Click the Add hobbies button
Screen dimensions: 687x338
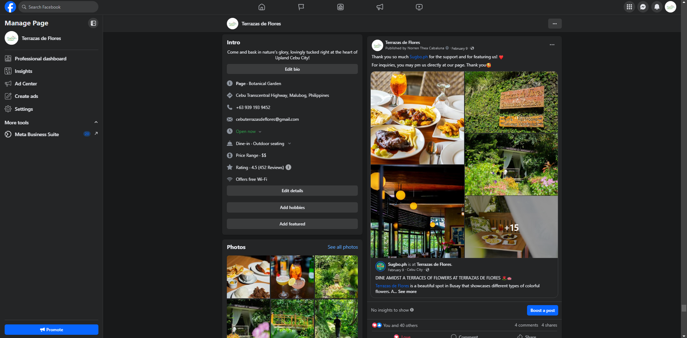(292, 207)
